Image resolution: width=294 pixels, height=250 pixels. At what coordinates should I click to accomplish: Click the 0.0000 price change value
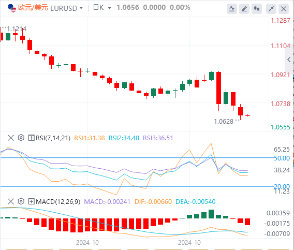pyautogui.click(x=154, y=7)
